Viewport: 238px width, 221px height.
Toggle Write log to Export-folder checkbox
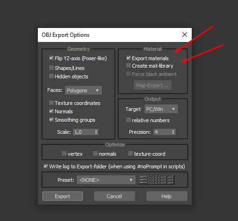click(x=45, y=166)
